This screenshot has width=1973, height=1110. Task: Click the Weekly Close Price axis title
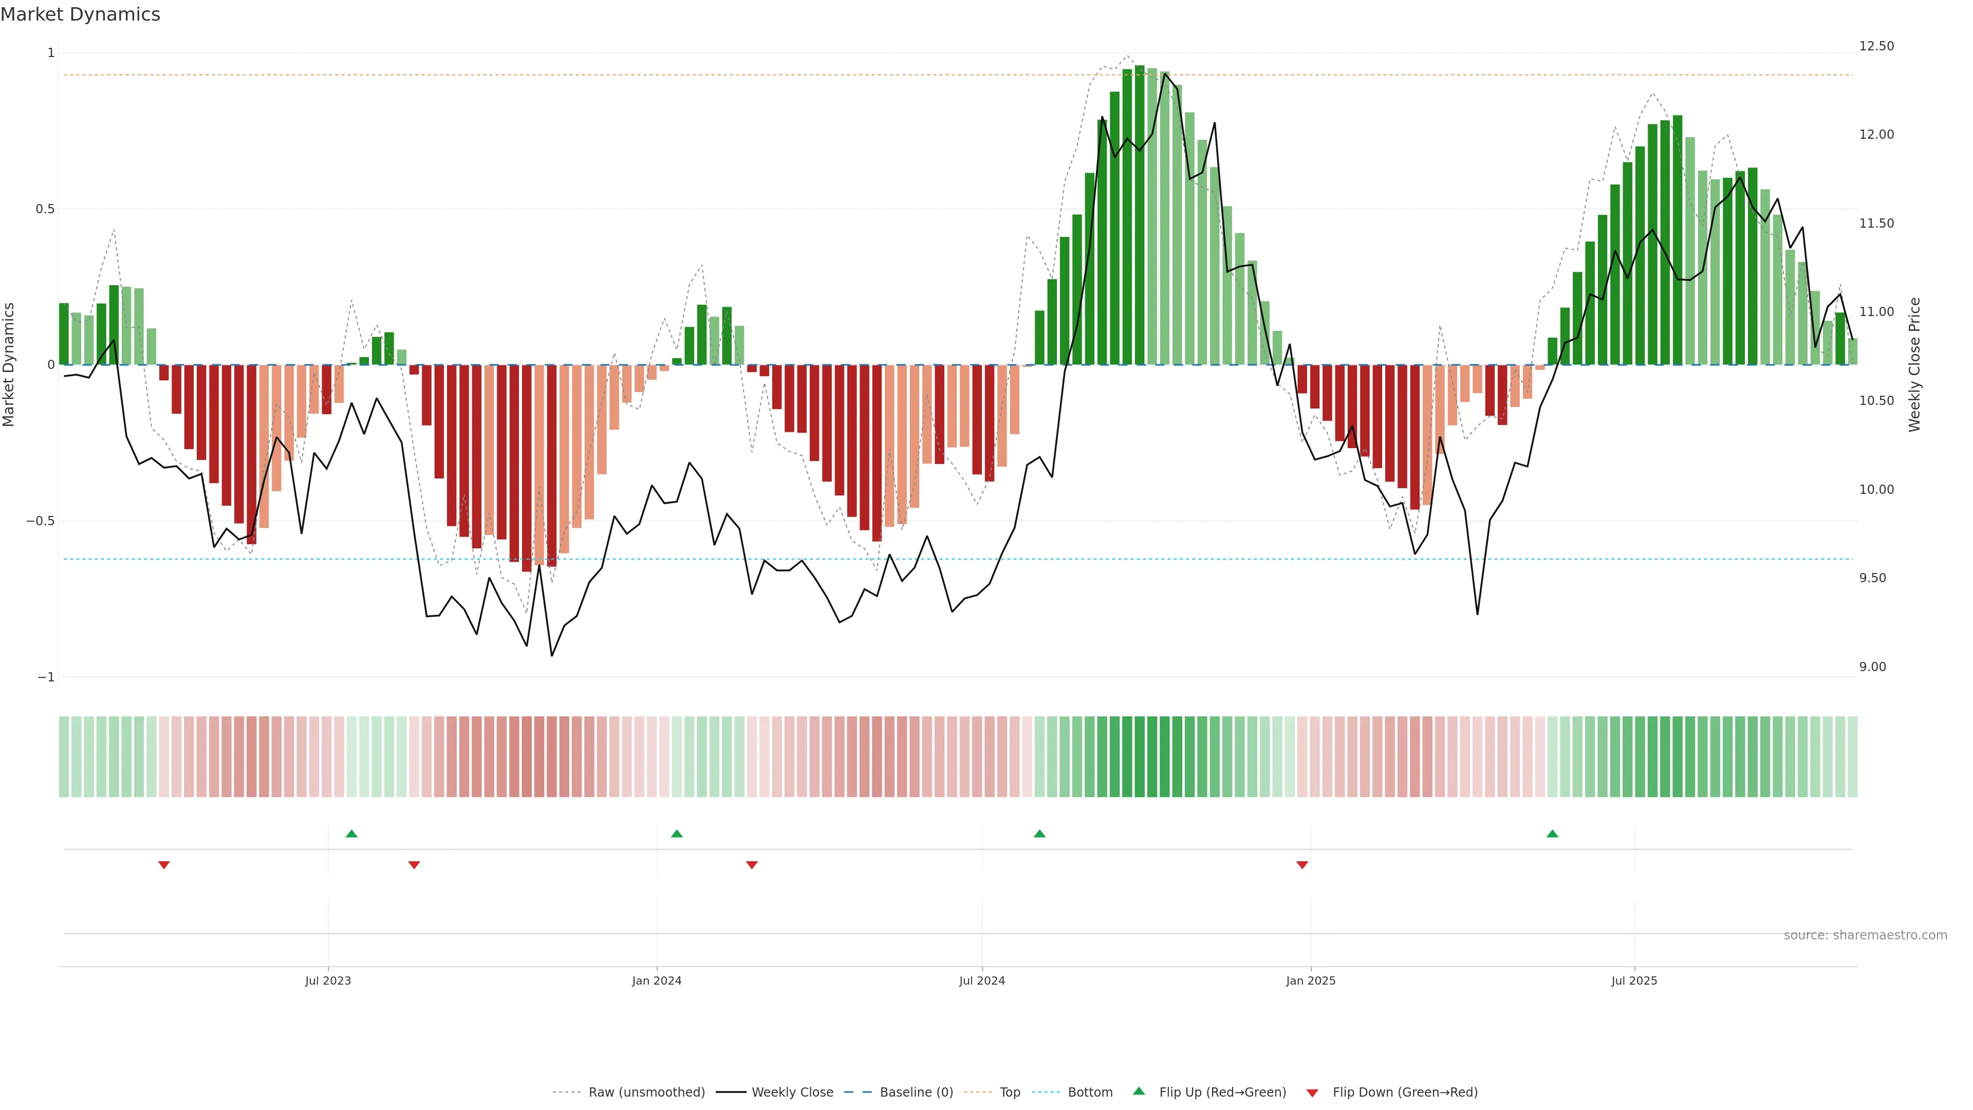point(1914,365)
